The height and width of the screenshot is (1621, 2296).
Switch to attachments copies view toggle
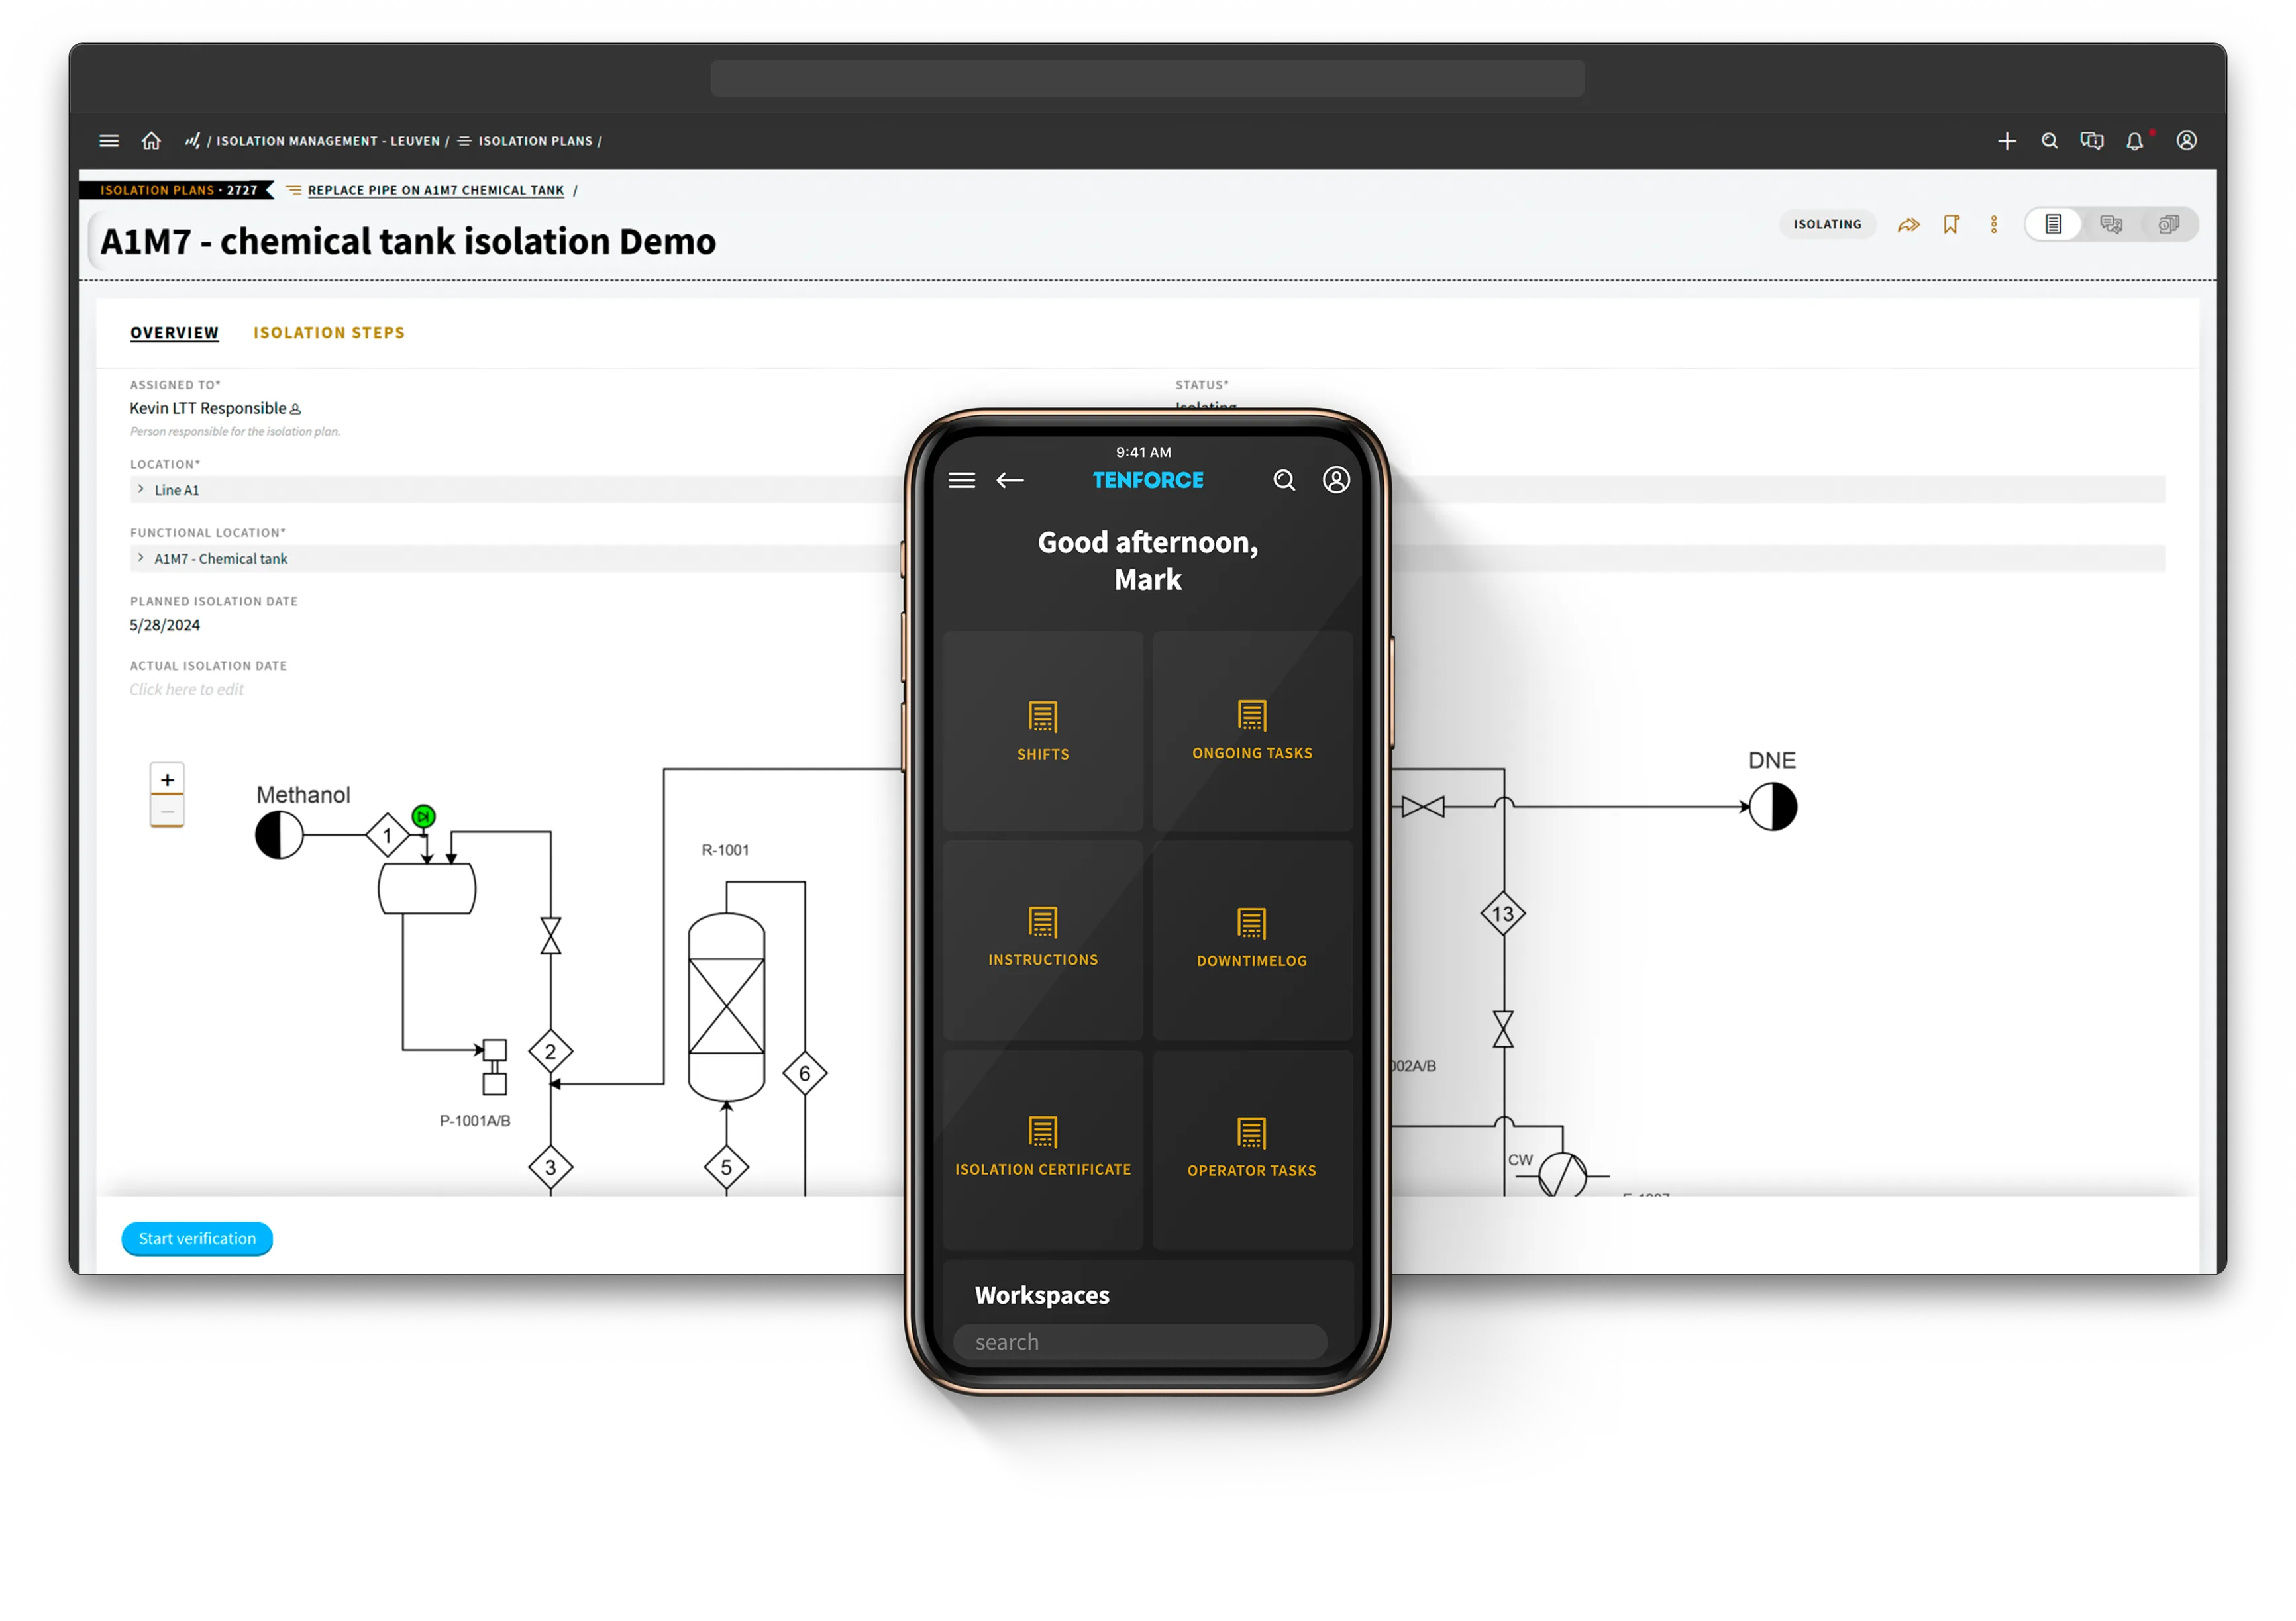tap(2167, 225)
